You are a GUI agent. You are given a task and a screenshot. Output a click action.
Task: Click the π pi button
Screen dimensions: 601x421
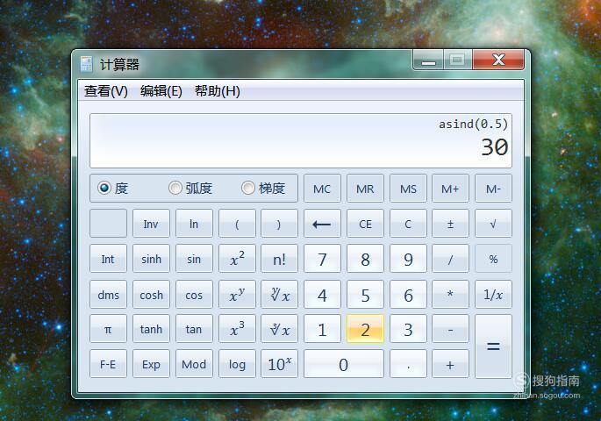coord(108,329)
